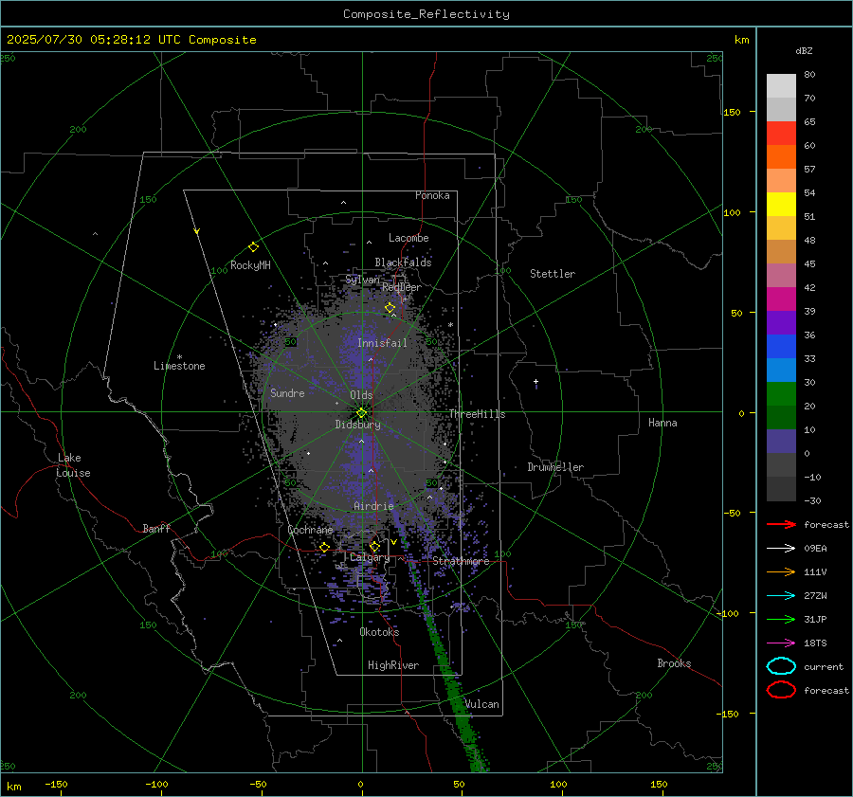This screenshot has height=797, width=853.
Task: Click the yellow radar-site diamond above Didsbury
Action: click(x=361, y=413)
